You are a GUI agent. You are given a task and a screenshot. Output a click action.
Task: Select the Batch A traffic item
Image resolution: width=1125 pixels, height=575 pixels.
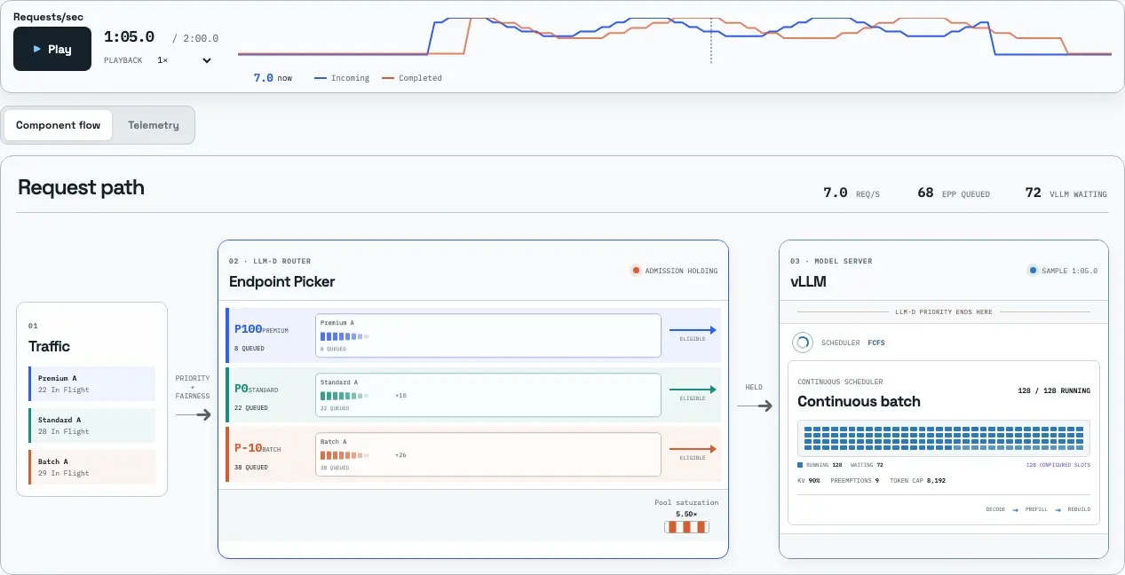91,467
